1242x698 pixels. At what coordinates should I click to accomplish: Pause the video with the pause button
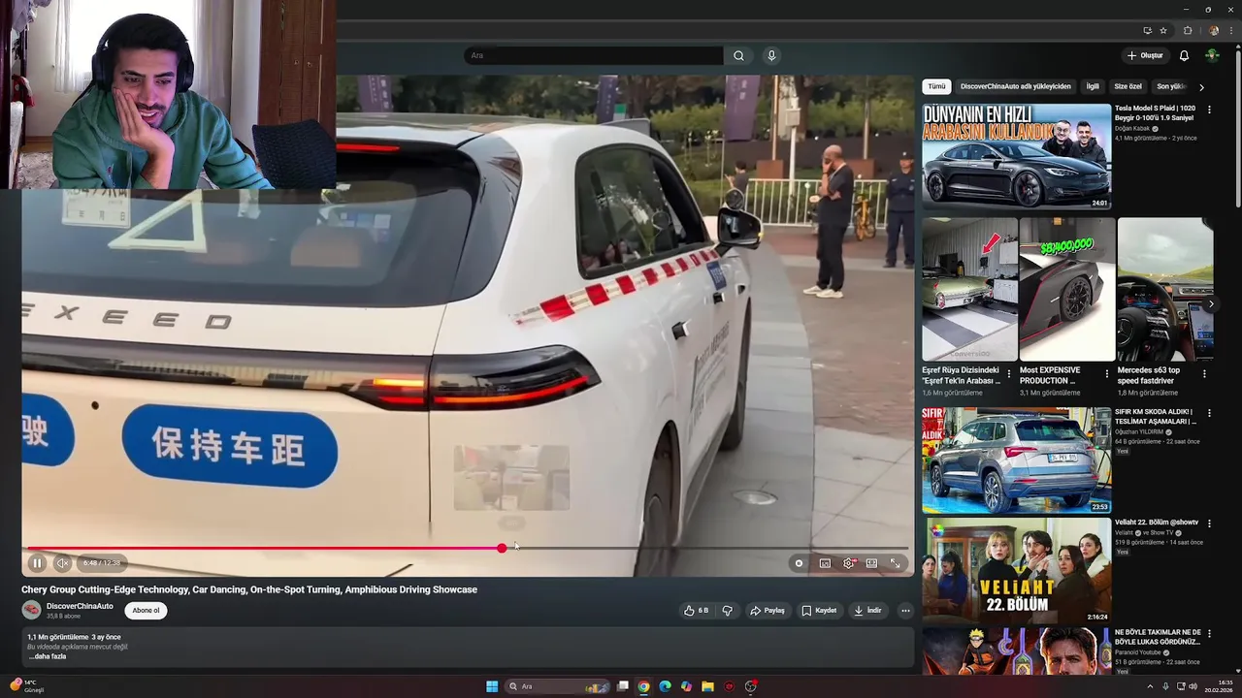pos(37,563)
